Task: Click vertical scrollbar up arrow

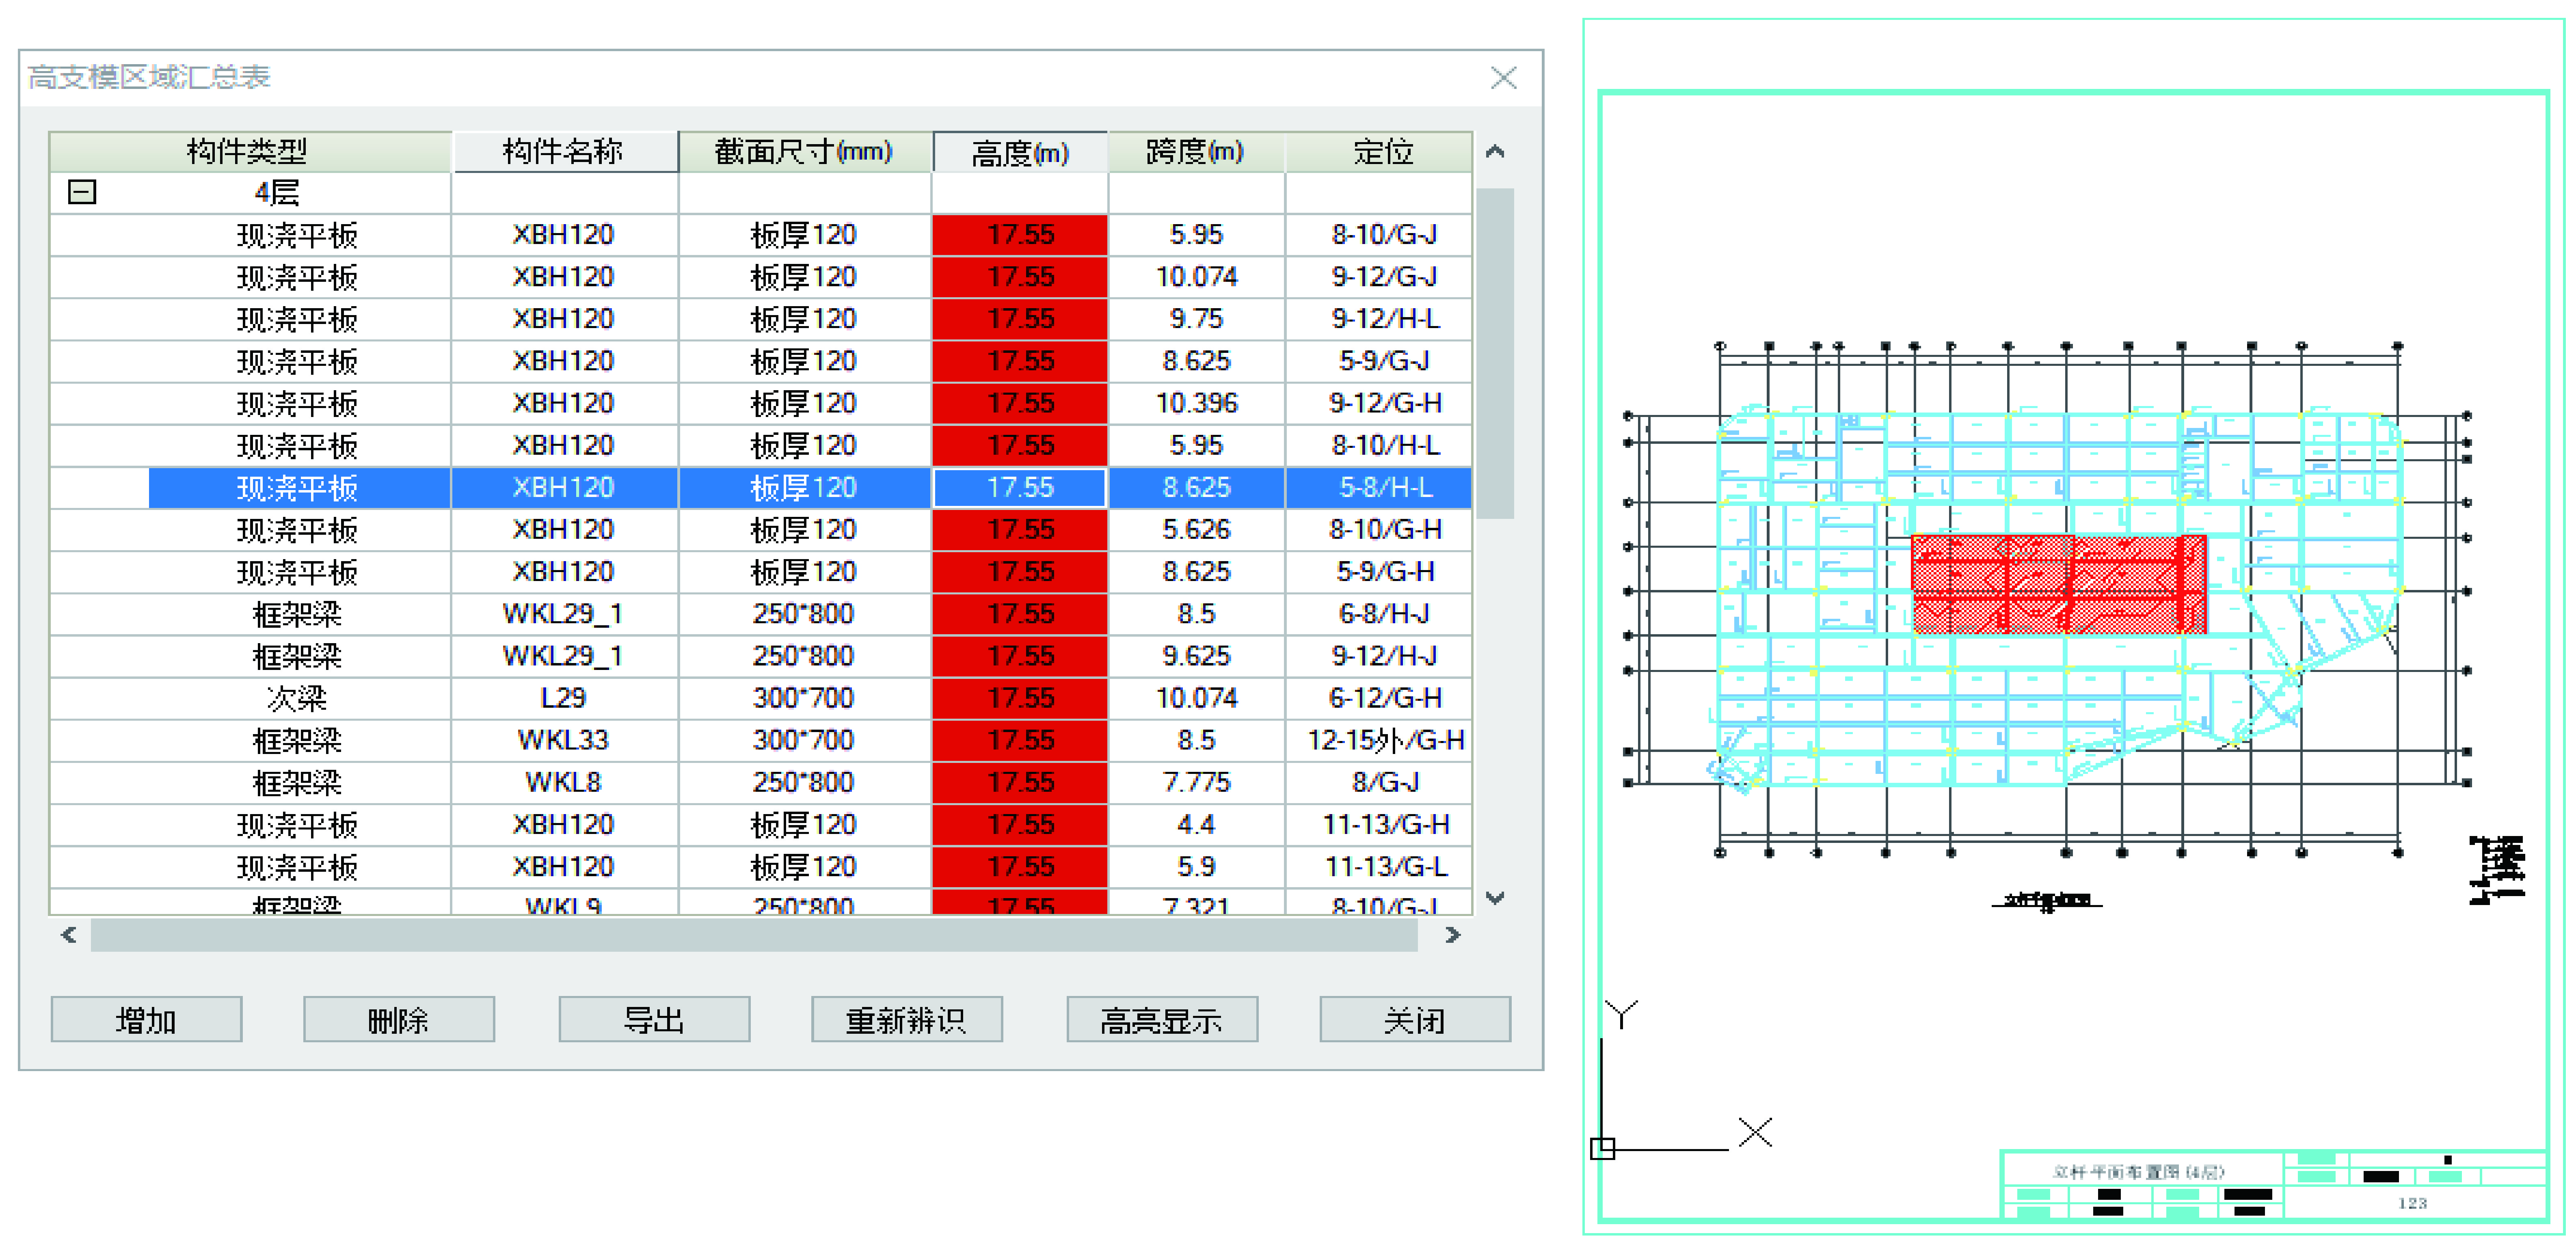Action: click(x=1495, y=152)
